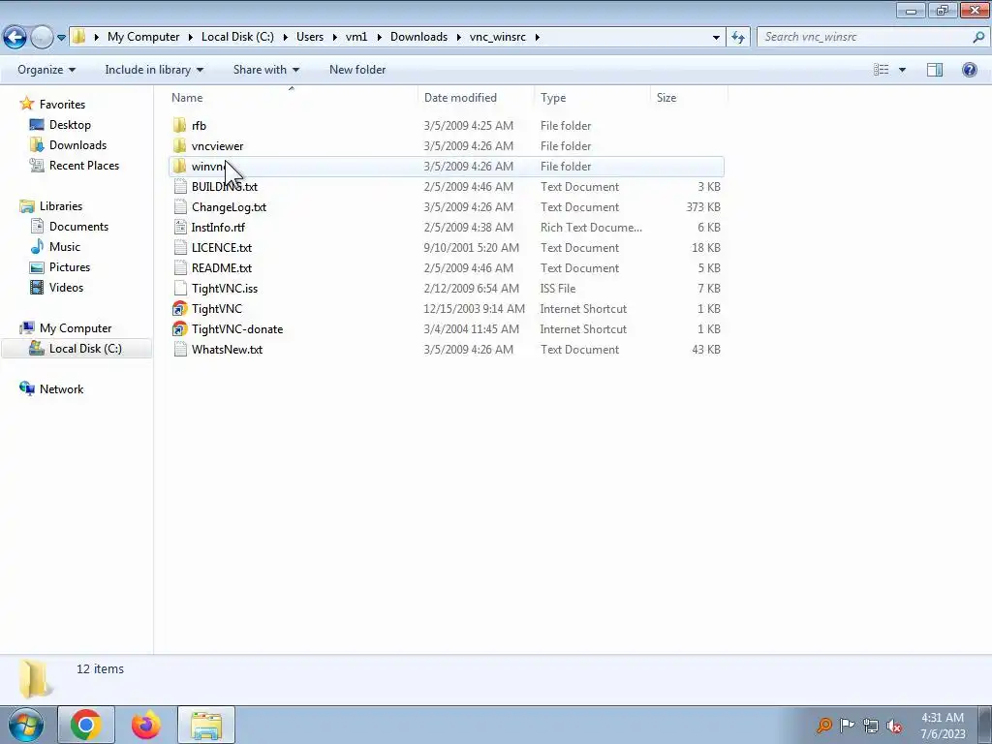Open the view options dropdown arrow

pyautogui.click(x=902, y=70)
